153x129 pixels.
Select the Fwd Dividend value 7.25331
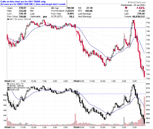(x=69, y=11)
